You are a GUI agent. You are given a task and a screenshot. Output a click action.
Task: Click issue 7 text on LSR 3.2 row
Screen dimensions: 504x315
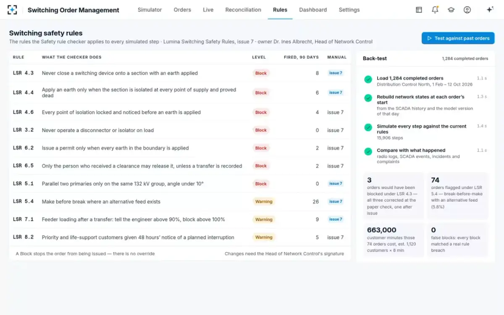336,130
